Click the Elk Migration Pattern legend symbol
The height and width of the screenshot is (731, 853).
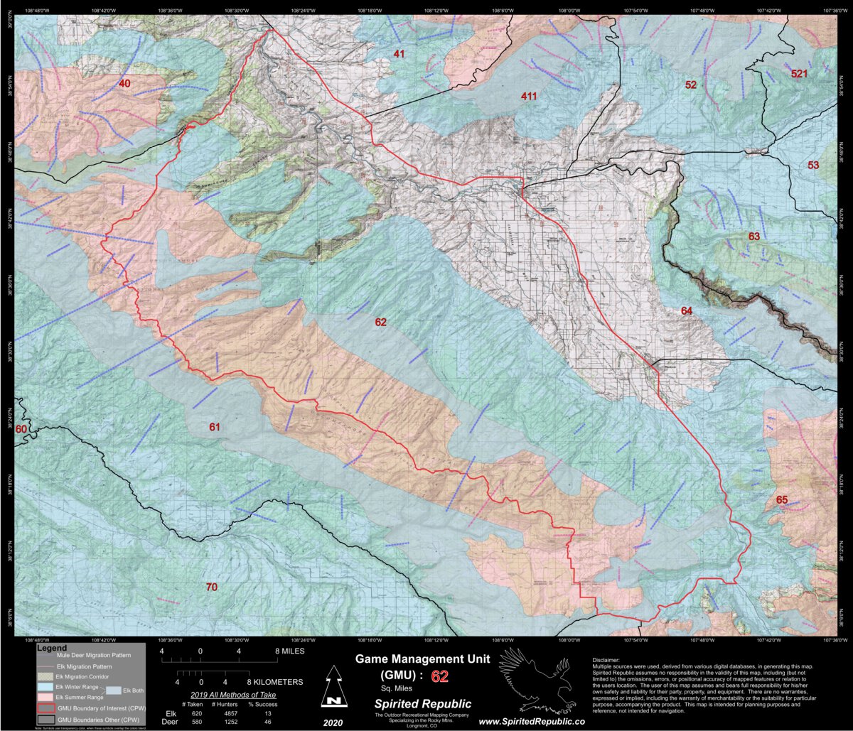(45, 666)
